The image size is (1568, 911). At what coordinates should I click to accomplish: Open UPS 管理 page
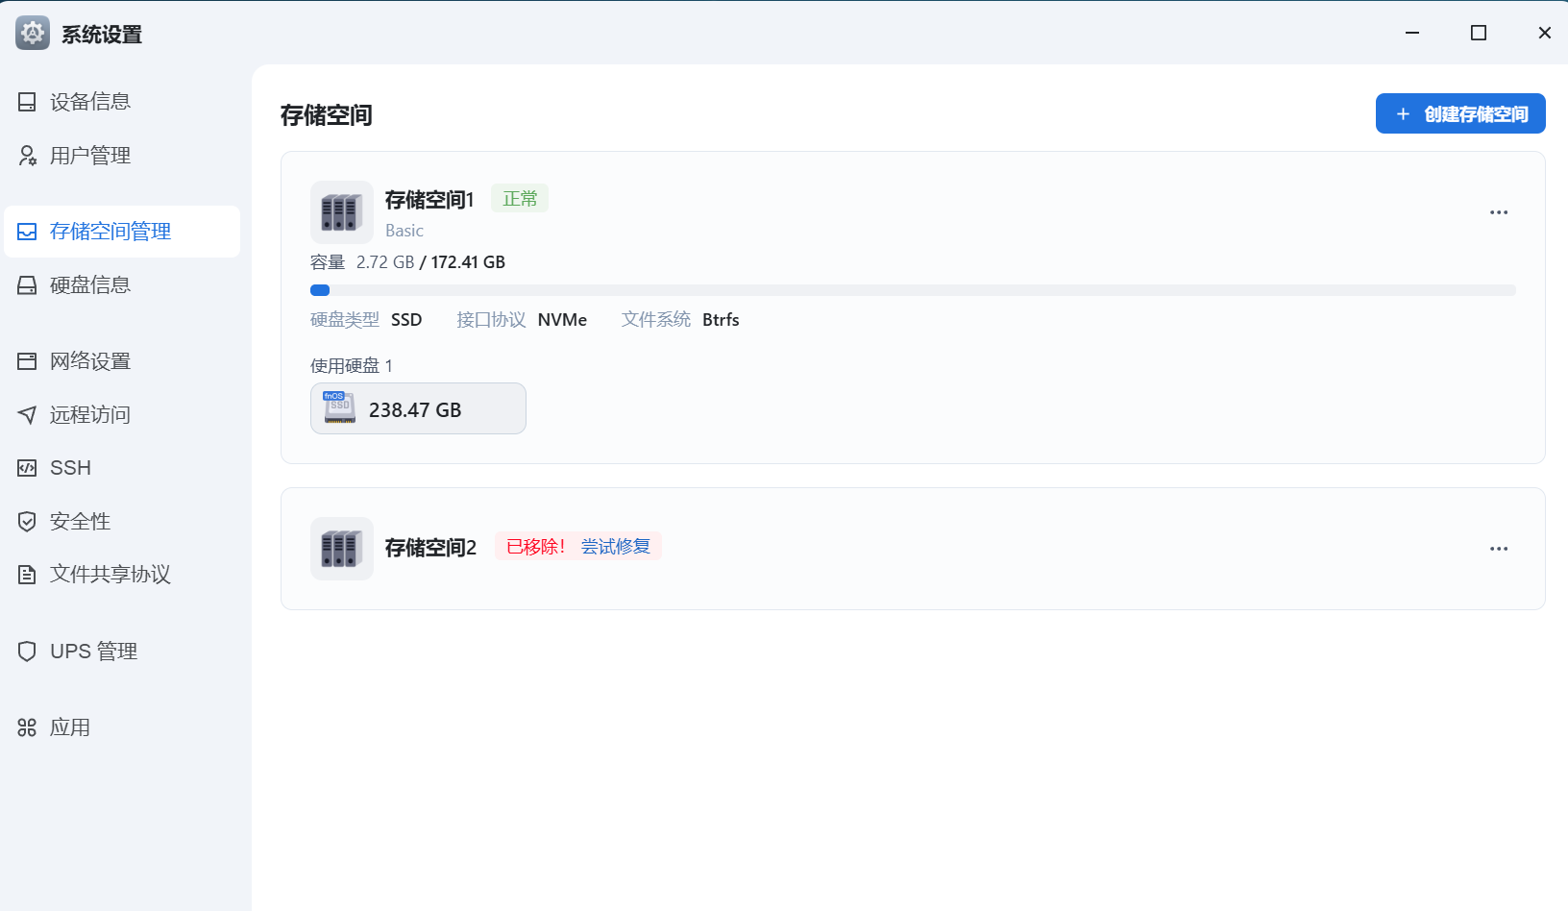(122, 652)
